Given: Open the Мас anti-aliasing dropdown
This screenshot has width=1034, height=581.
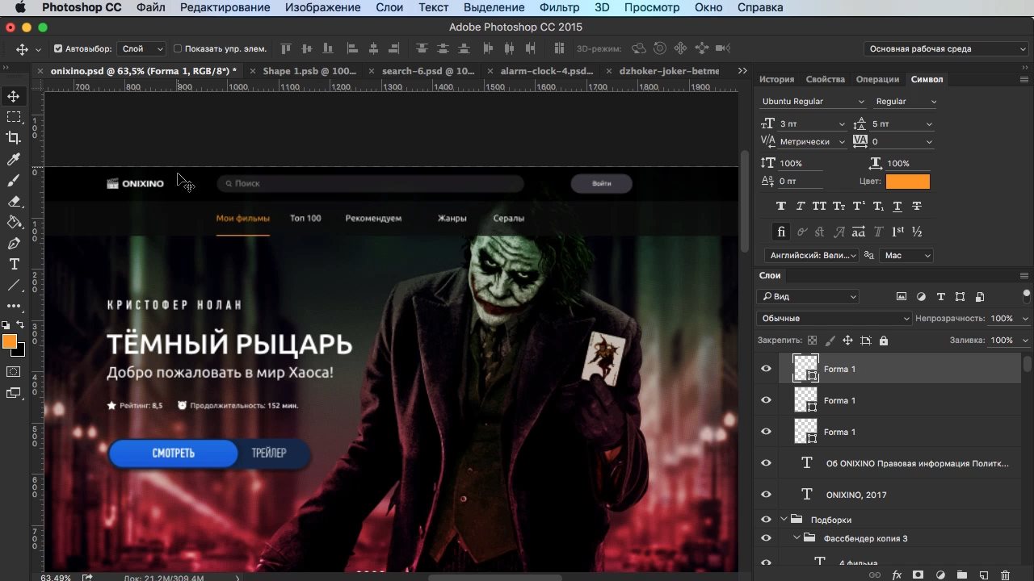Looking at the screenshot, I should click(906, 255).
